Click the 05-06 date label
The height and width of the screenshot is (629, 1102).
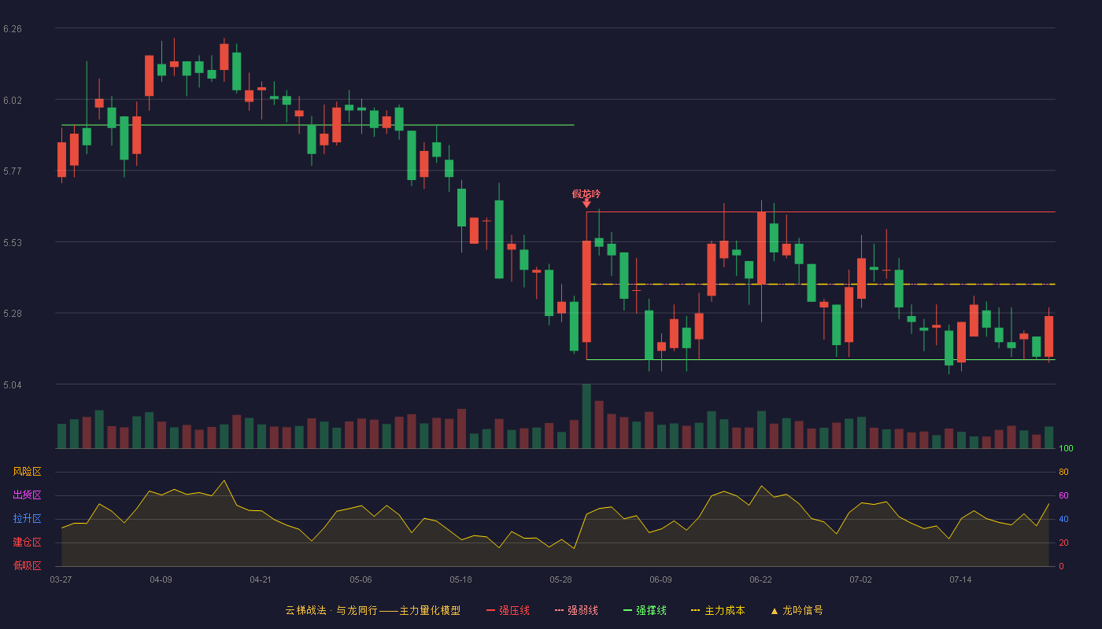point(361,579)
